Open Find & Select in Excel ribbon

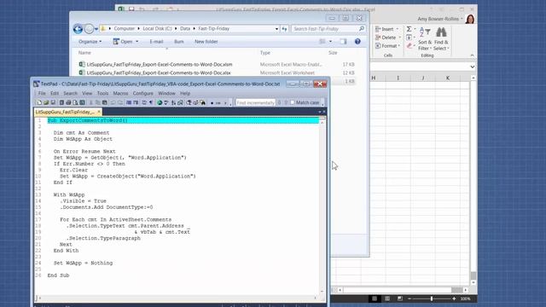441,38
